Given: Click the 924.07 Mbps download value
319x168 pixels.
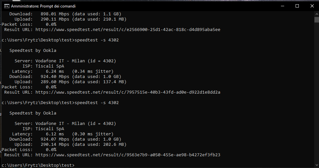Looking at the screenshot, I should click(x=55, y=139).
